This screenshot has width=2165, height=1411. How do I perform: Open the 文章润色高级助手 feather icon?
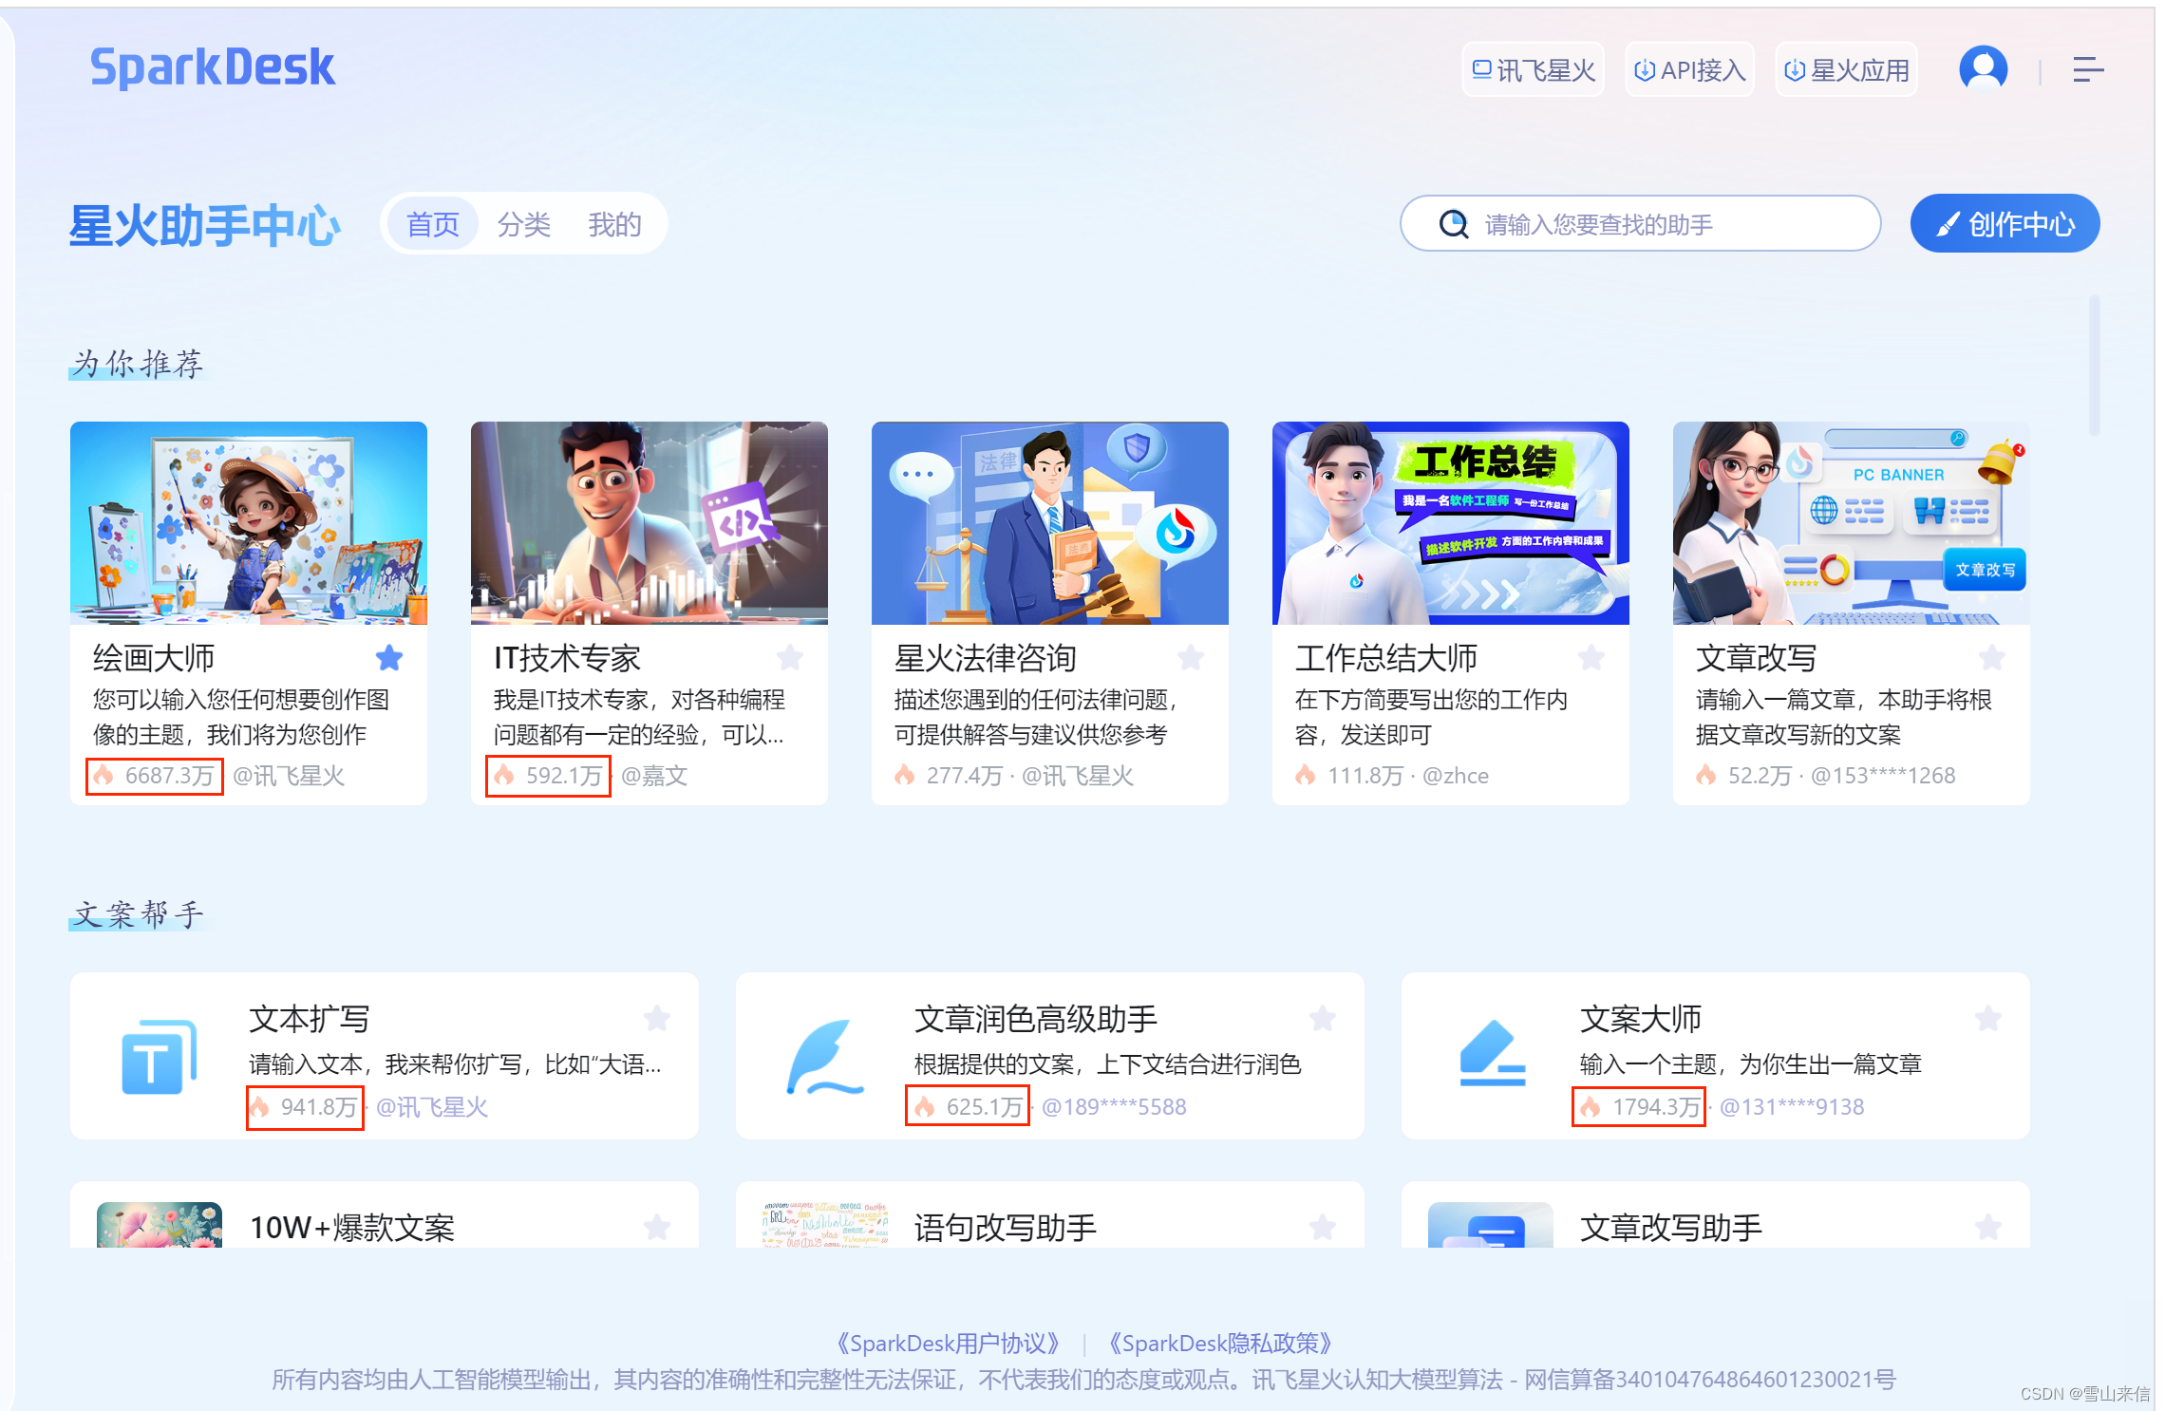(x=824, y=1057)
